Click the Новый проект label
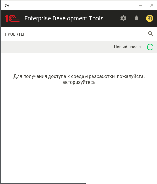157x184 pixels. 128,47
